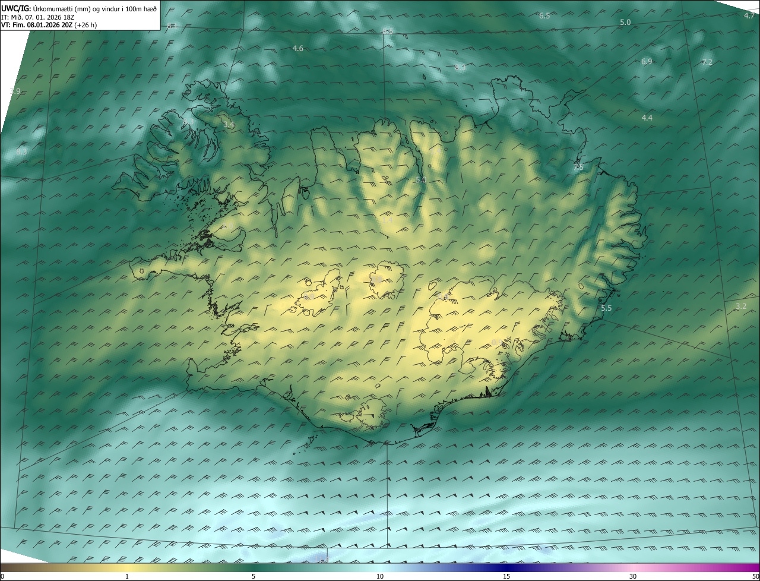Click the precipitation color scale bar
Screen dimensions: 760x581
click(x=380, y=567)
